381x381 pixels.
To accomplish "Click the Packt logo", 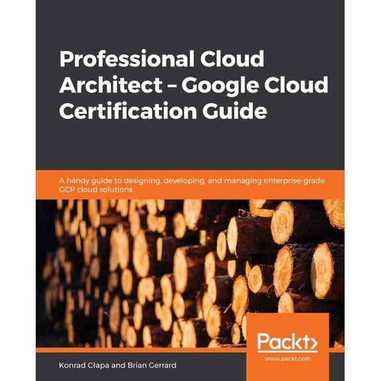I will pos(288,343).
